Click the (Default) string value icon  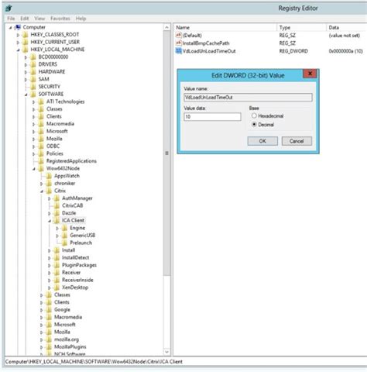click(179, 35)
